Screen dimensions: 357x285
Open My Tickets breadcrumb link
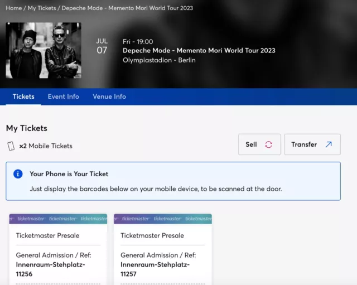(42, 8)
